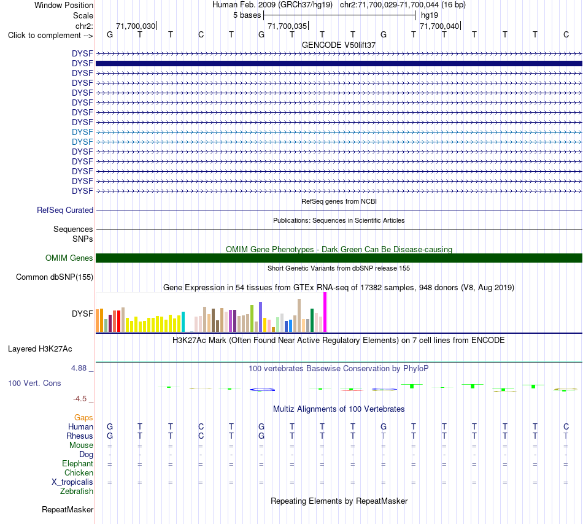Open 'Multiz Alignments of 100 Vertebrates' title

(x=339, y=409)
